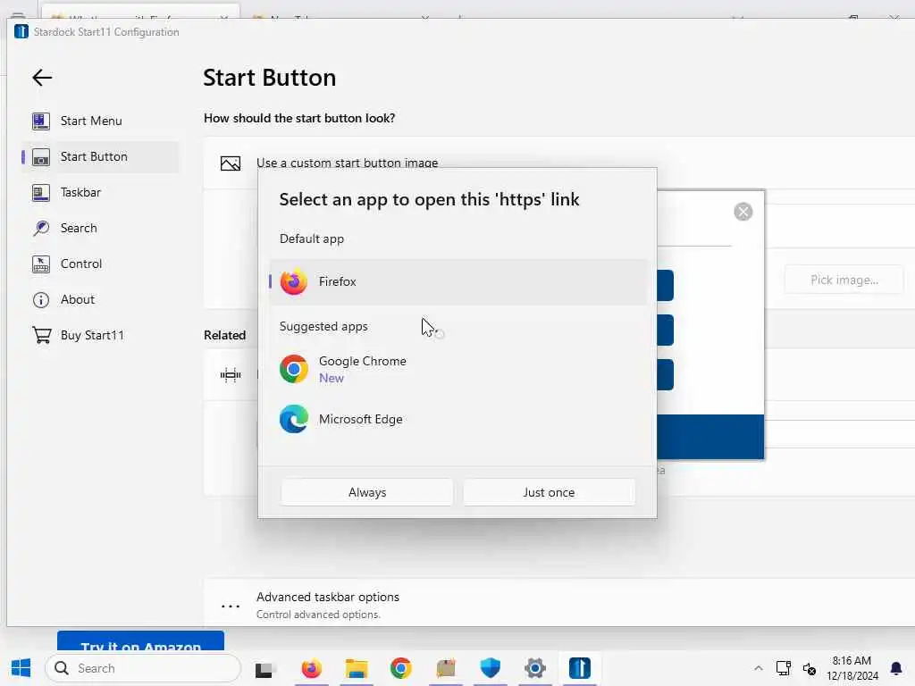Image resolution: width=915 pixels, height=686 pixels.
Task: Click the taskbar Search box
Action: click(x=143, y=668)
